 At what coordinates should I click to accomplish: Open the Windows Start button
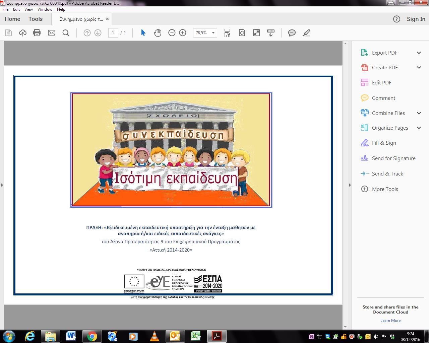coord(9,336)
